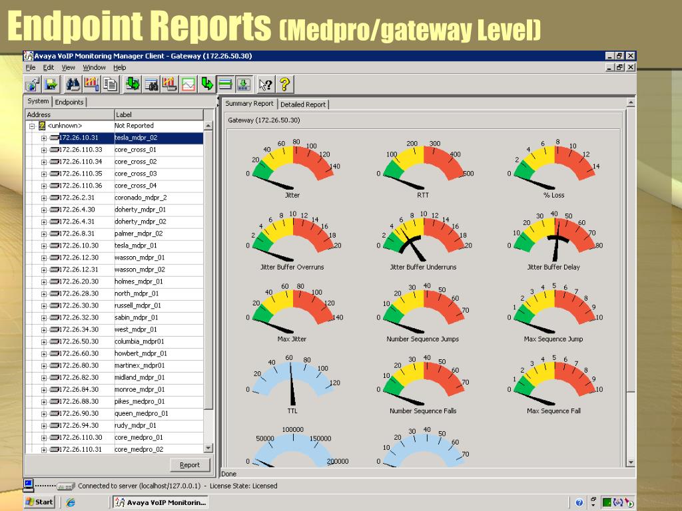Screen dimensions: 682x511
Task: Collapse the <unknown> tree node
Action: coord(32,126)
